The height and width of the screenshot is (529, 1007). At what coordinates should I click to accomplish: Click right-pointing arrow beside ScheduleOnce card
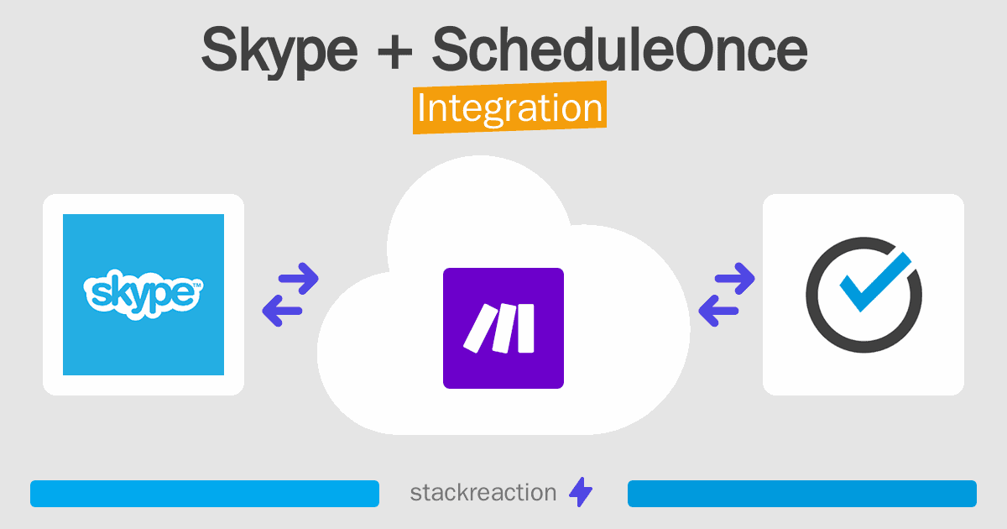[733, 277]
